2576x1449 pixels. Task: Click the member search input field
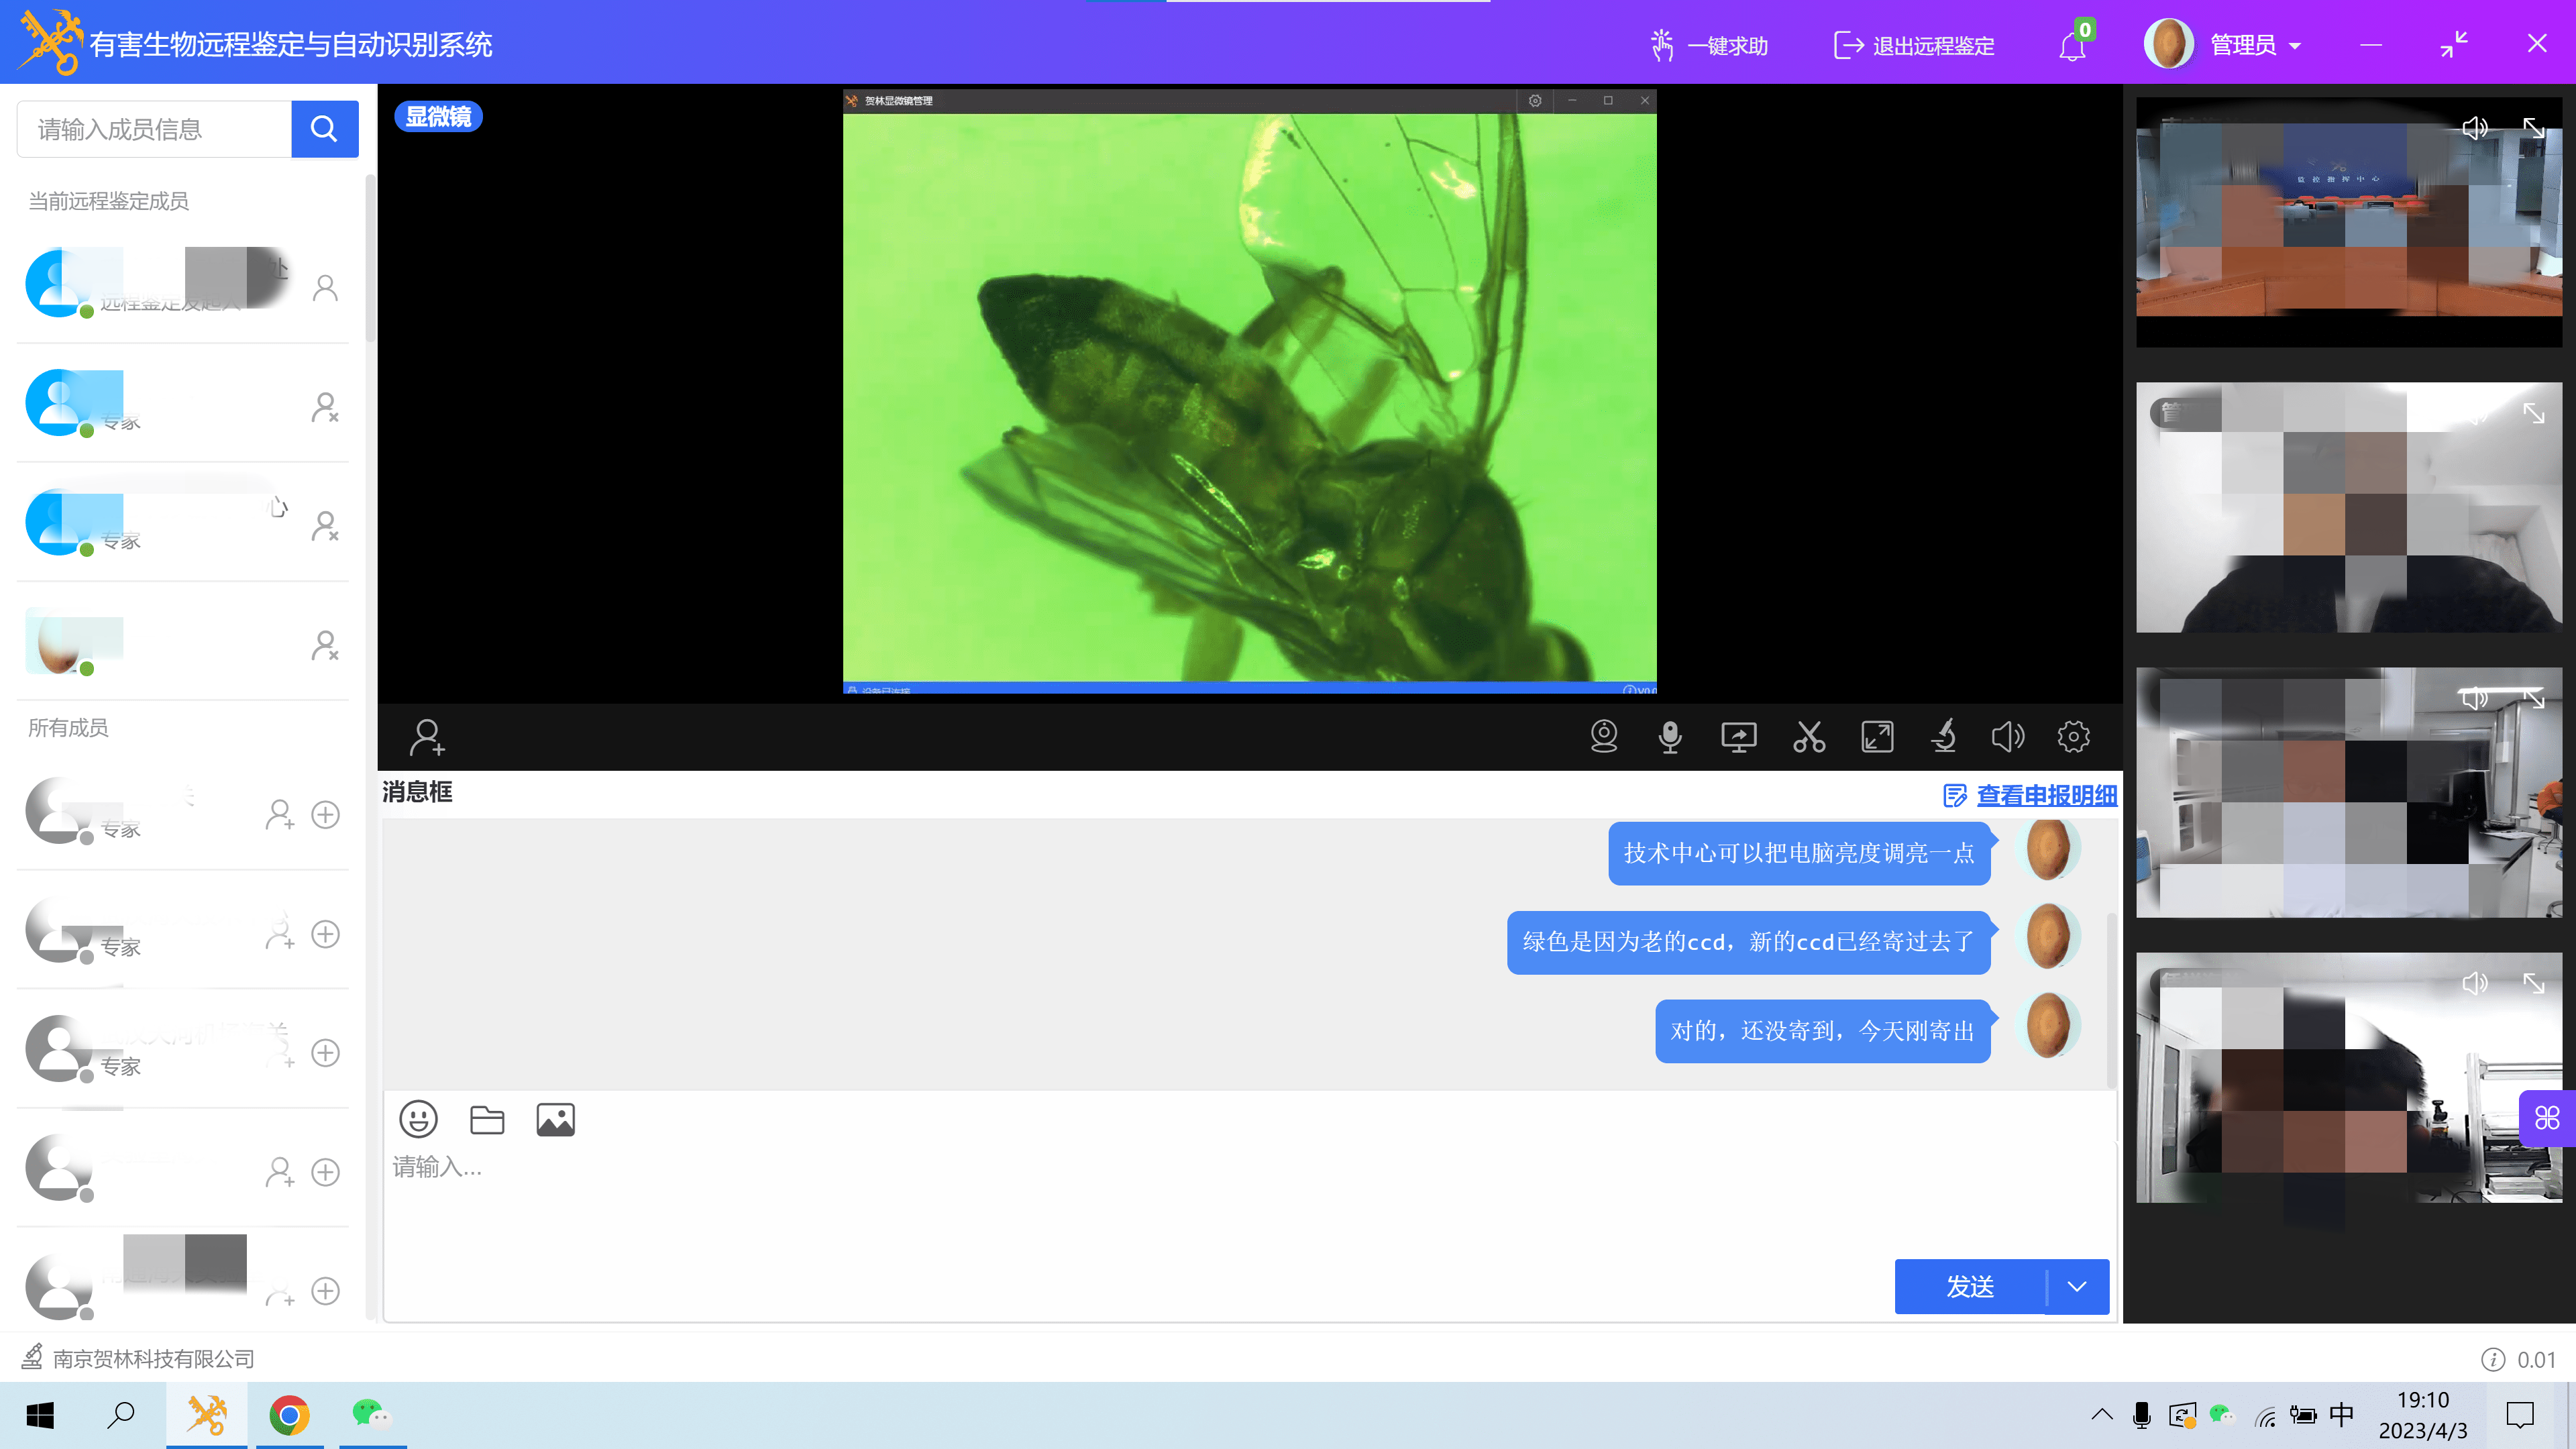pyautogui.click(x=155, y=129)
